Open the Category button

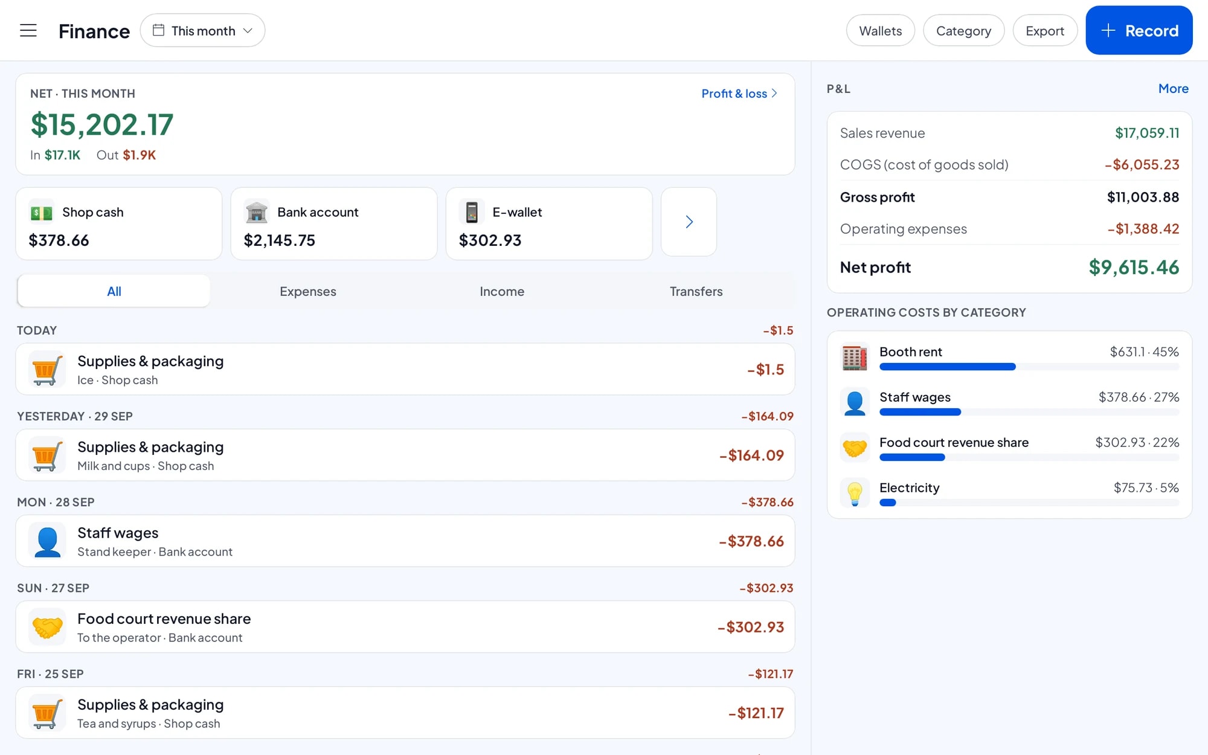coord(963,31)
